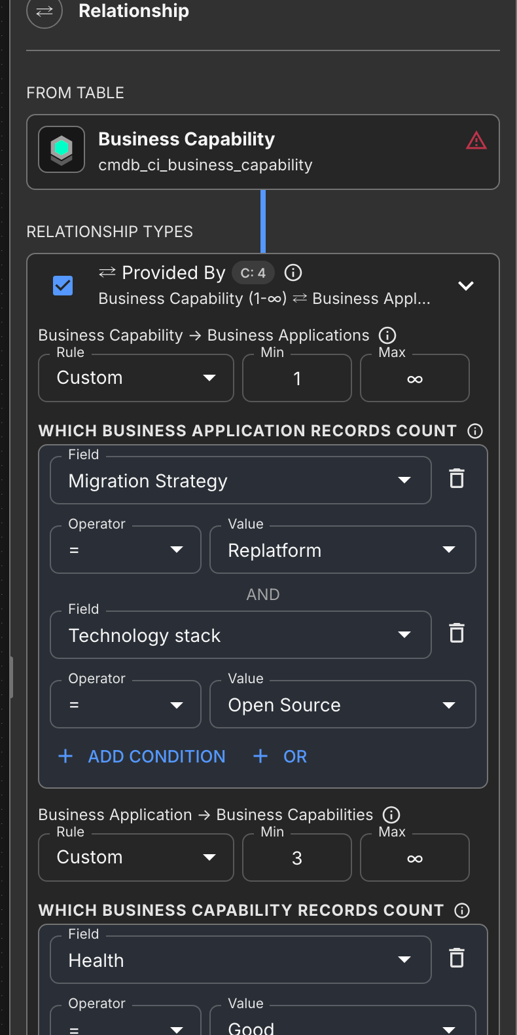Viewport: 517px width, 1035px height.
Task: Click the From Table heading
Action: pos(75,92)
